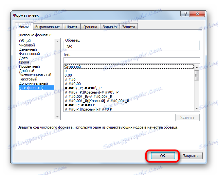The height and width of the screenshot is (175, 218).
Task: Select the 0,00 format code
Action: coord(129,75)
